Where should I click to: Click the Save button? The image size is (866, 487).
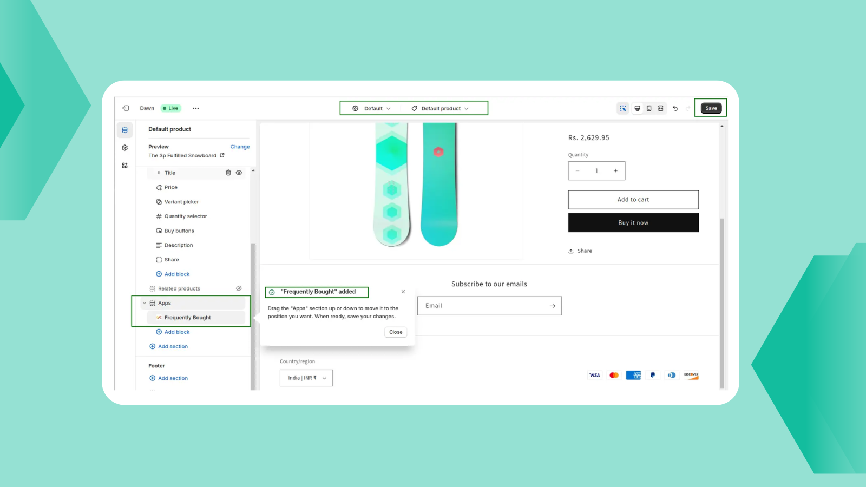(x=711, y=108)
